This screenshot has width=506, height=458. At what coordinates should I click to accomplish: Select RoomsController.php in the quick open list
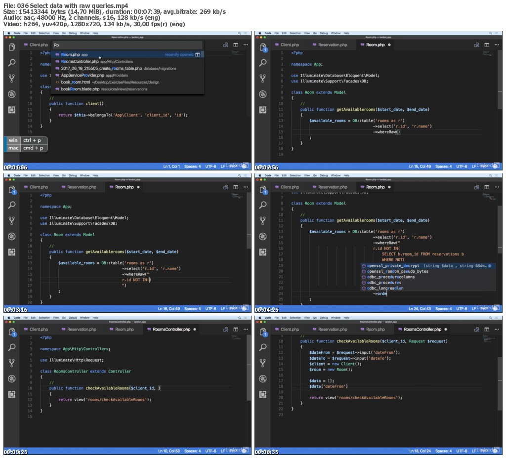click(127, 62)
